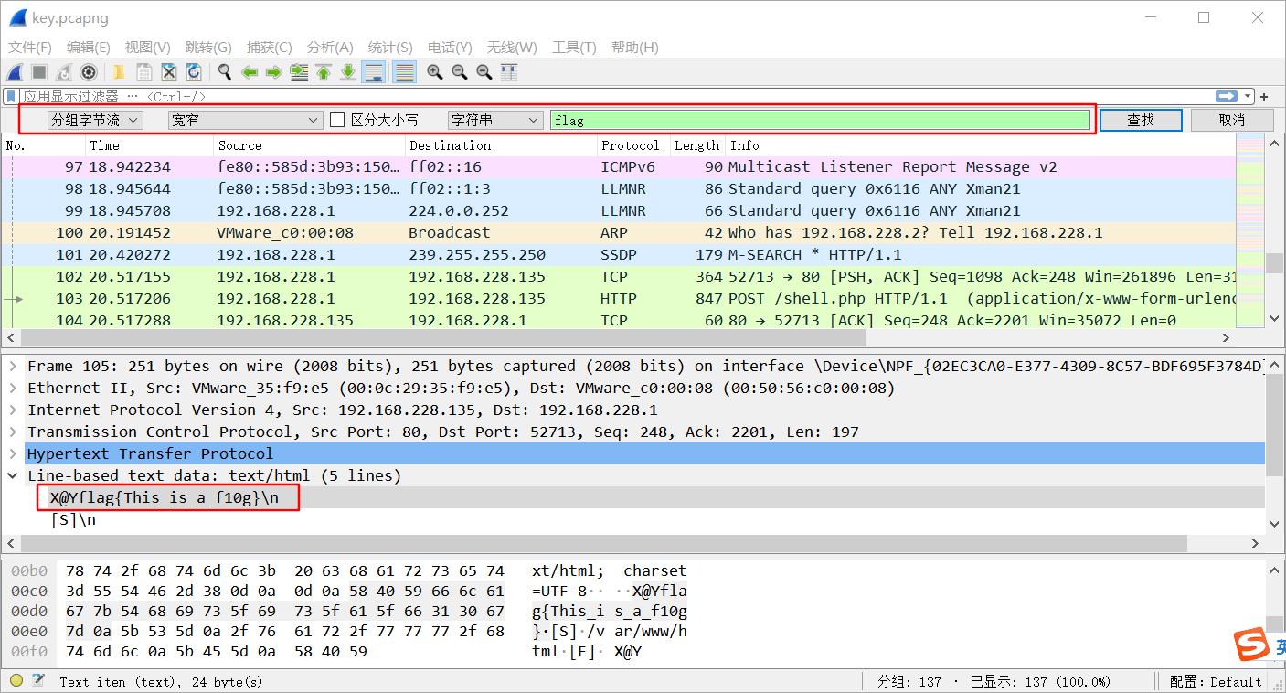Add a filter button with plus icon
The height and width of the screenshot is (693, 1286).
1265,97
